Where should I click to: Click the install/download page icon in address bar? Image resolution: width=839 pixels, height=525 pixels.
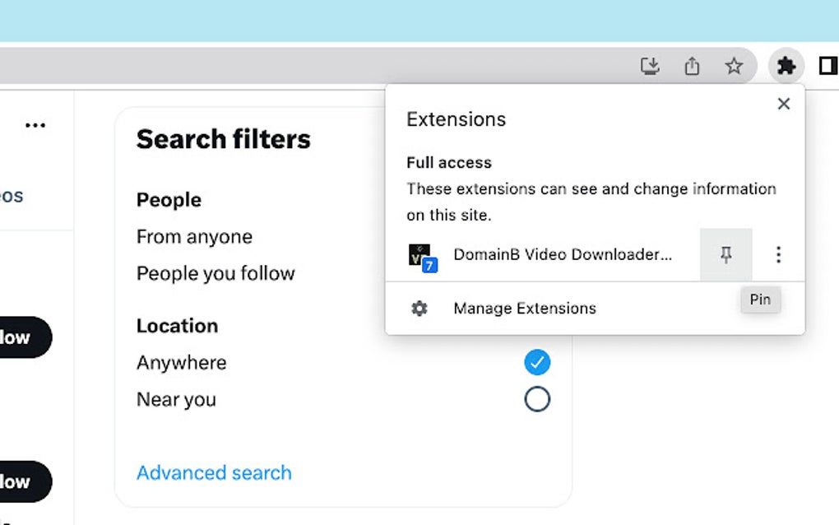(x=650, y=66)
